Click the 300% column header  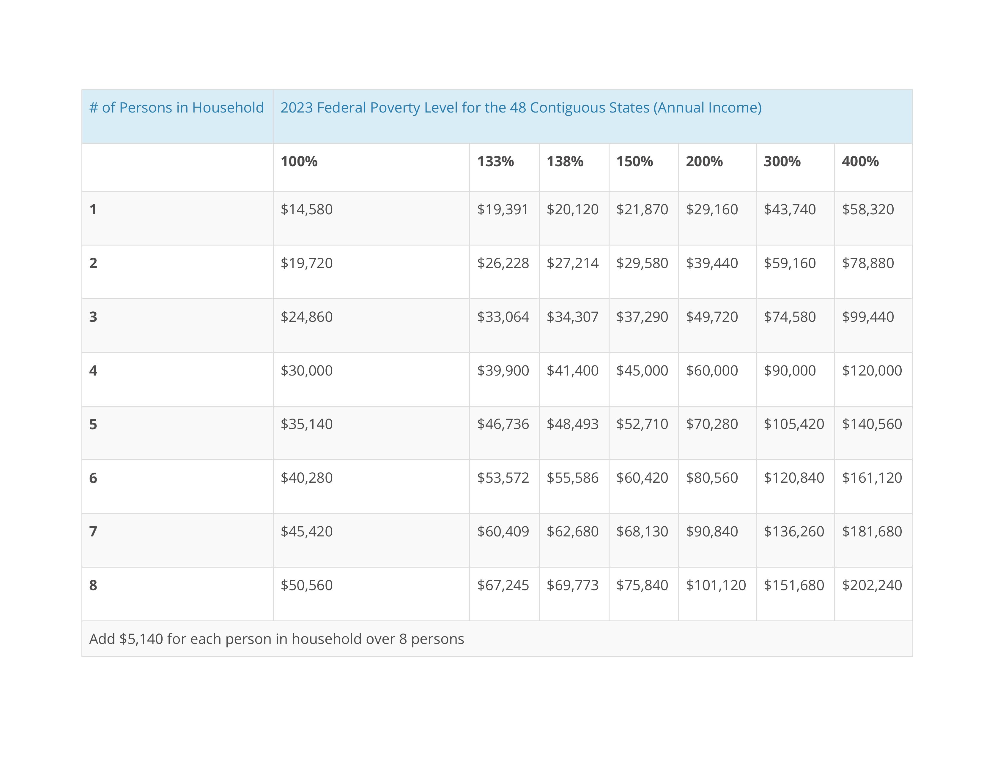[x=782, y=161]
